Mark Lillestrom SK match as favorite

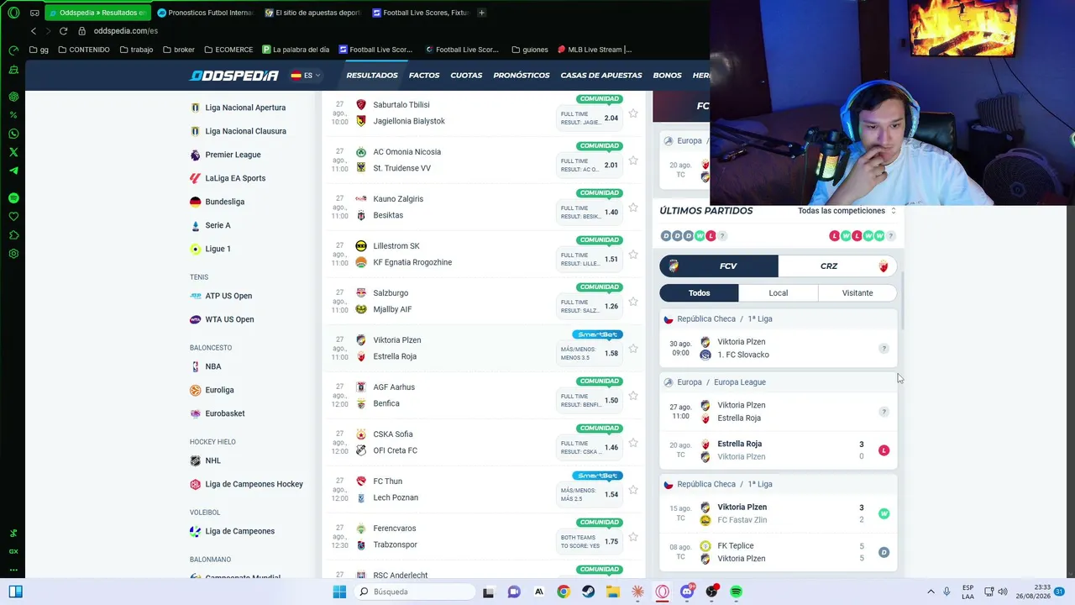point(633,255)
